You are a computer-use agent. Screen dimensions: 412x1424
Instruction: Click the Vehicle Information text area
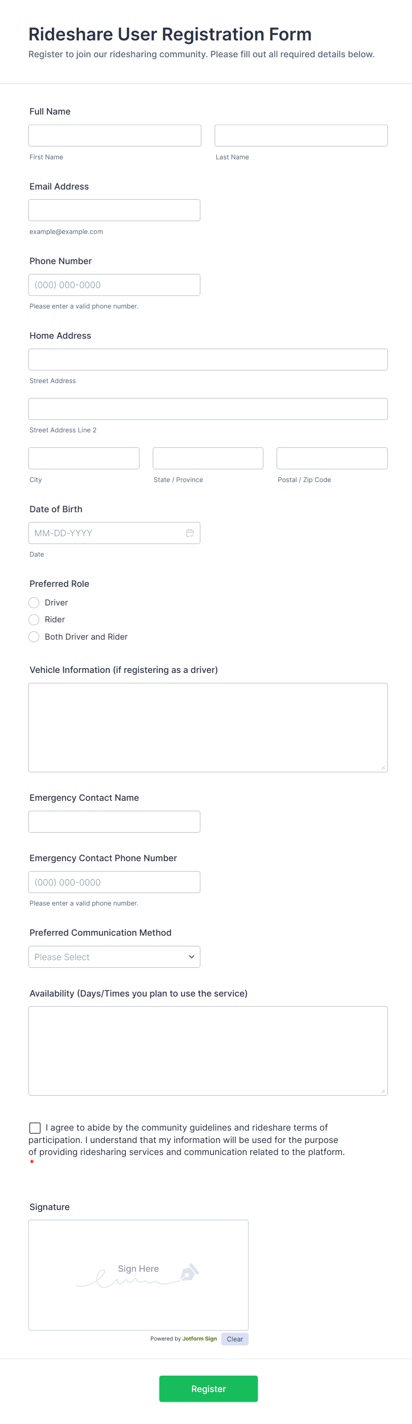click(208, 728)
